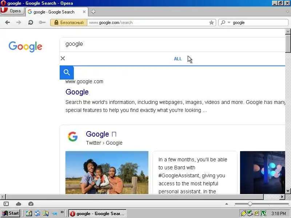The image size is (291, 218).
Task: Bookmark page with the star icon
Action: [211, 23]
